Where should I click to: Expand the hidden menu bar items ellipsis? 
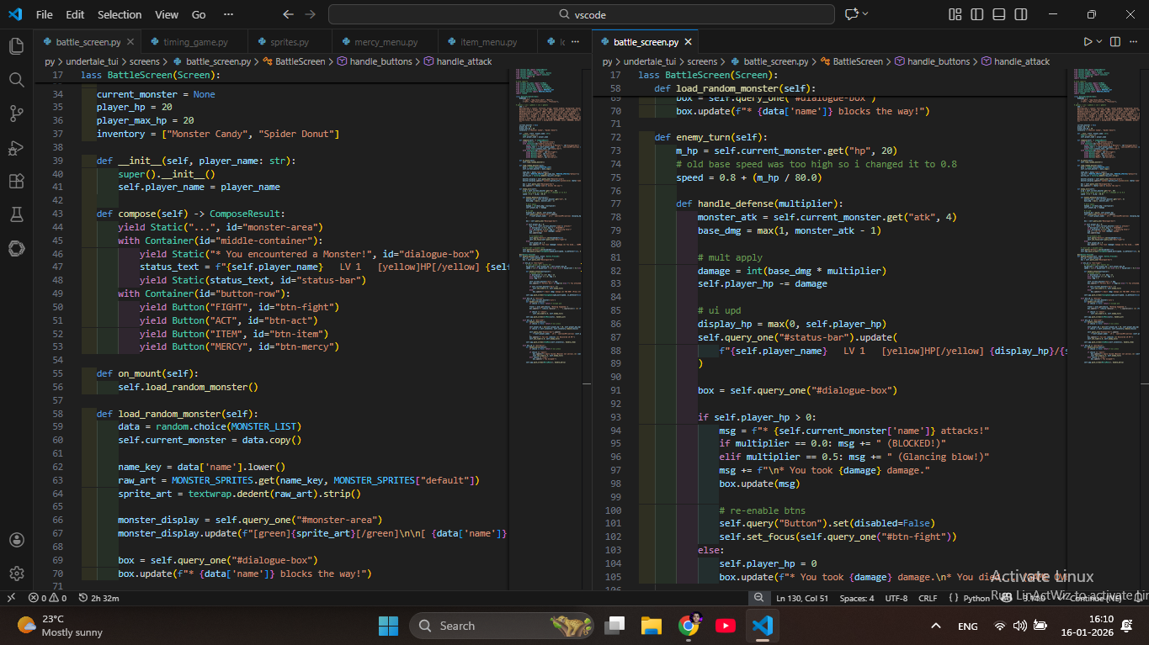point(229,14)
